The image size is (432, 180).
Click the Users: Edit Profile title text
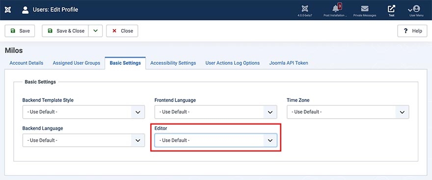(x=55, y=10)
